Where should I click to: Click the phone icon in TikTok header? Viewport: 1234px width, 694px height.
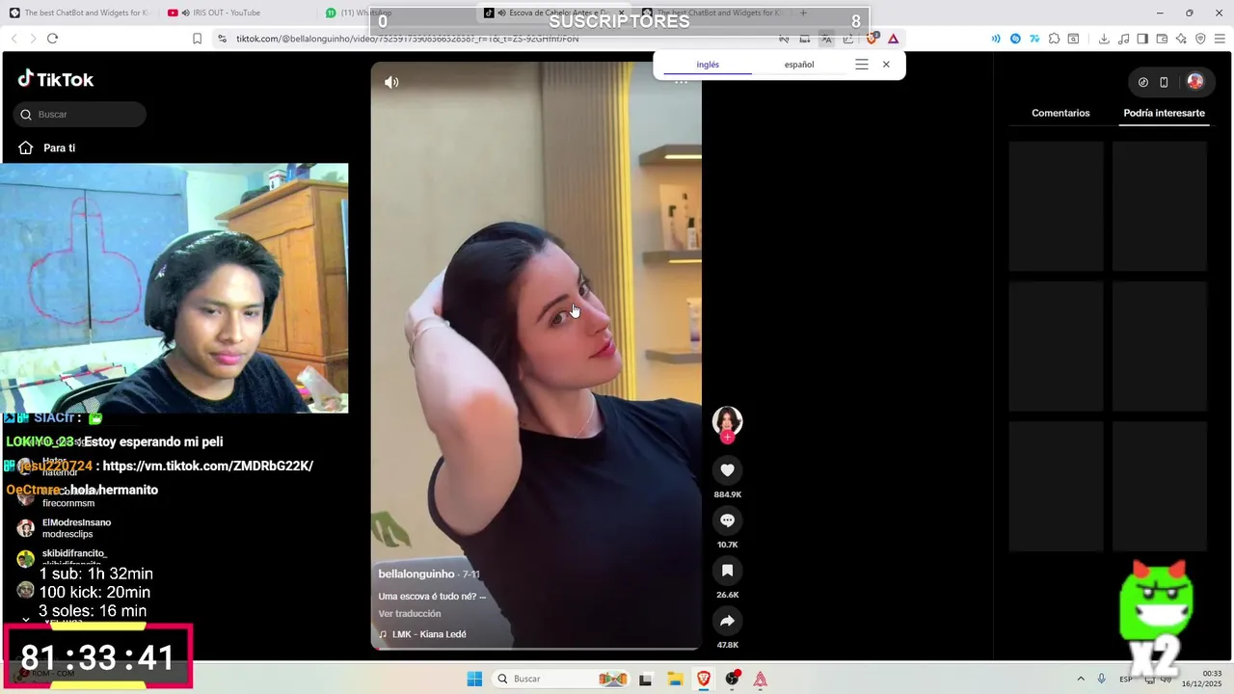click(1164, 82)
